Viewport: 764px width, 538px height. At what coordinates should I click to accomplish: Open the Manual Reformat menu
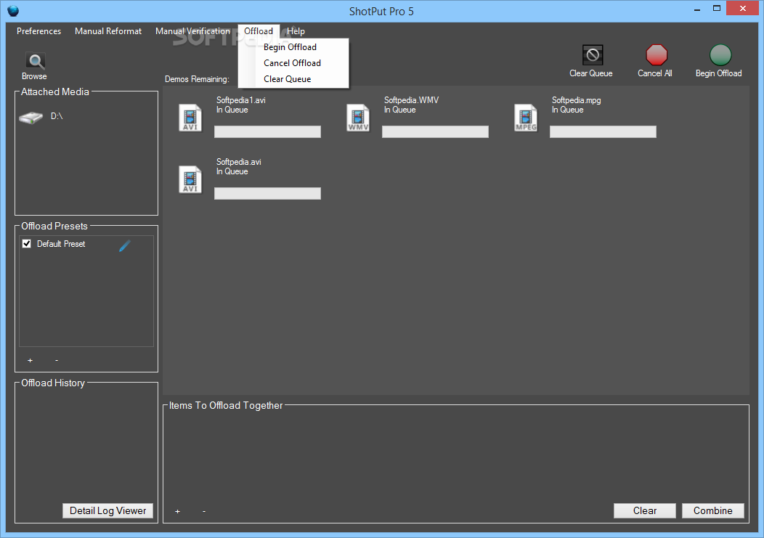click(108, 31)
